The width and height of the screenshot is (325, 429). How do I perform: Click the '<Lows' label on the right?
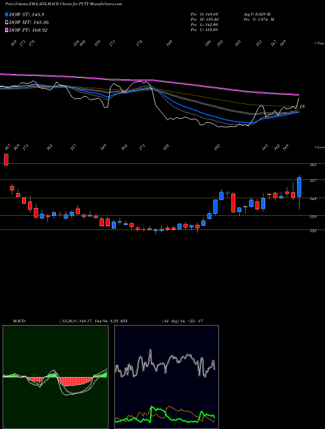pyautogui.click(x=319, y=147)
